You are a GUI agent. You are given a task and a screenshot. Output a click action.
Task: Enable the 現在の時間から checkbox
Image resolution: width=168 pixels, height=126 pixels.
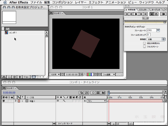144,43
